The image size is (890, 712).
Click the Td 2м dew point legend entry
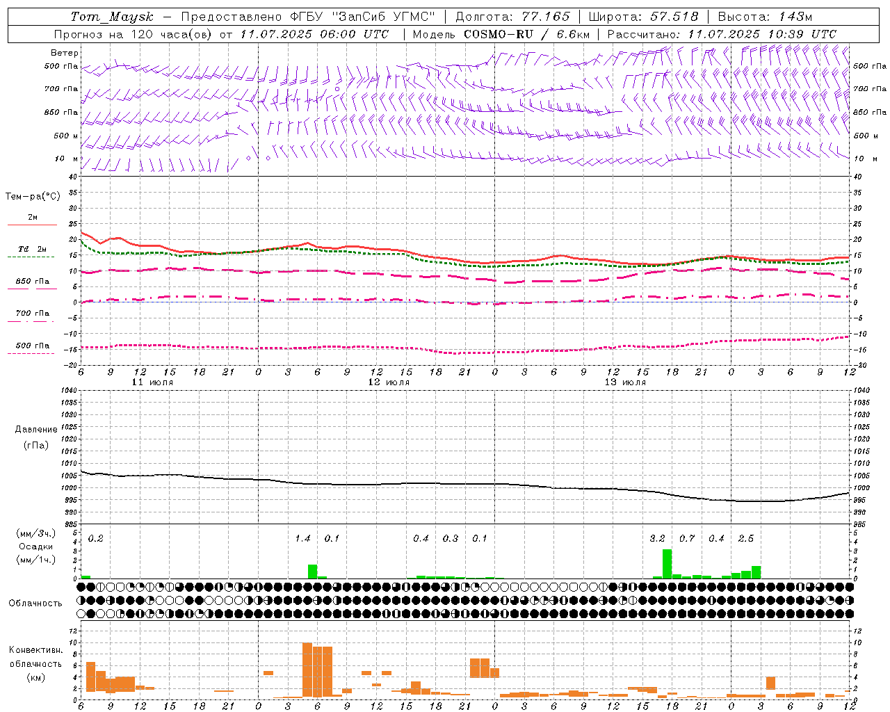33,249
